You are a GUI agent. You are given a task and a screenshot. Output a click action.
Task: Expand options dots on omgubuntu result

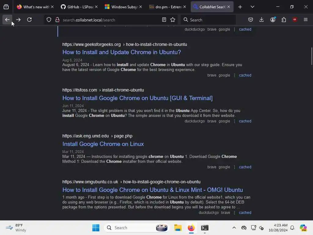tap(234, 213)
